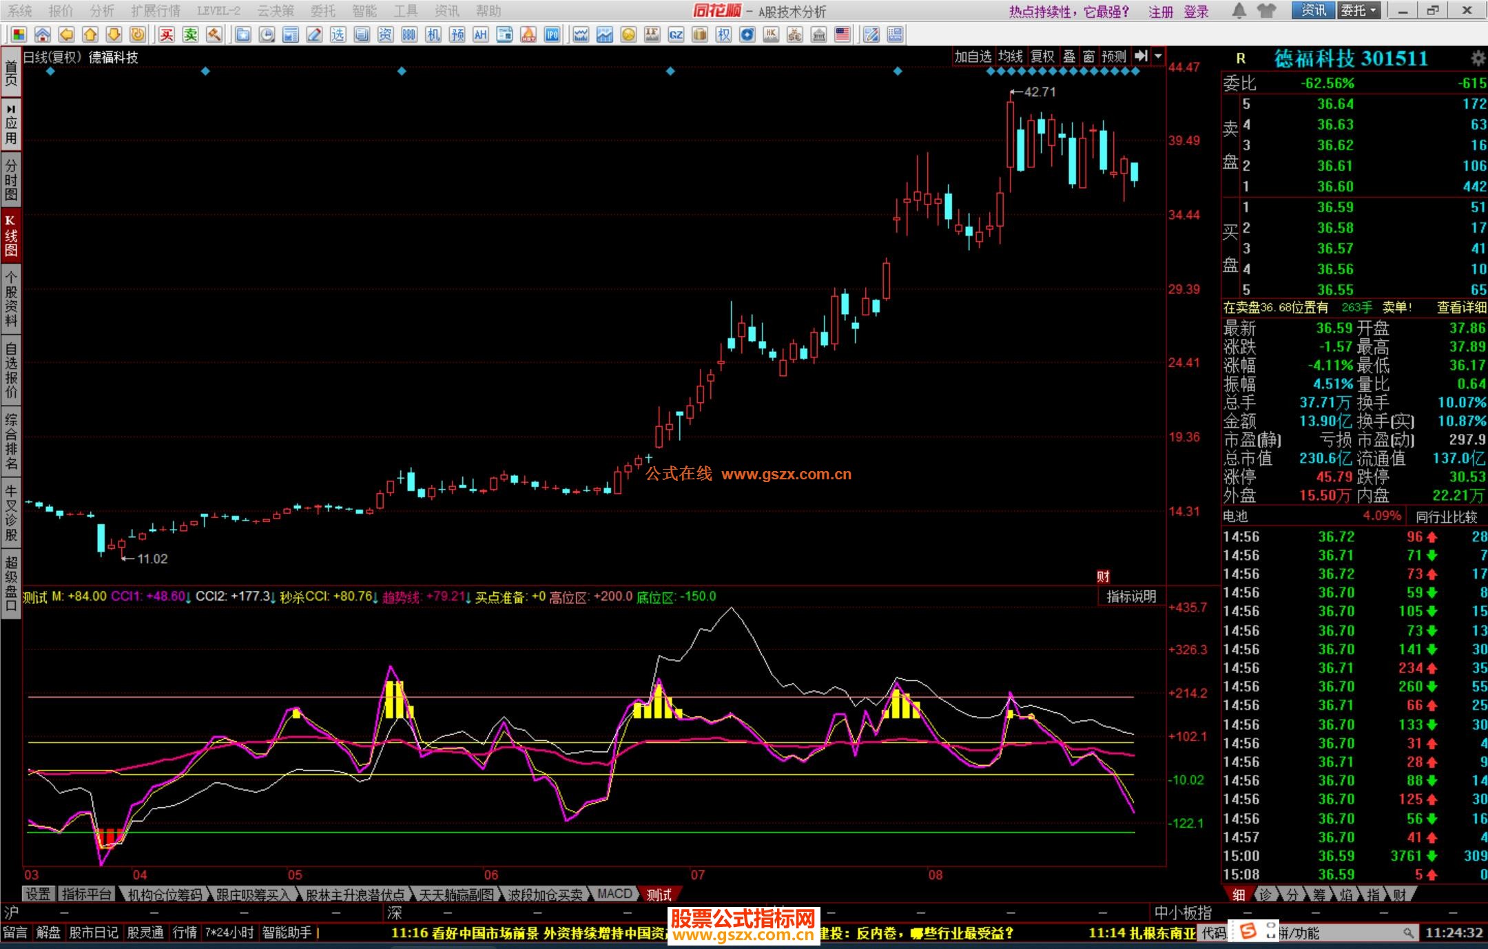The image size is (1488, 949).
Task: Open the 分析 menu
Action: [x=102, y=11]
